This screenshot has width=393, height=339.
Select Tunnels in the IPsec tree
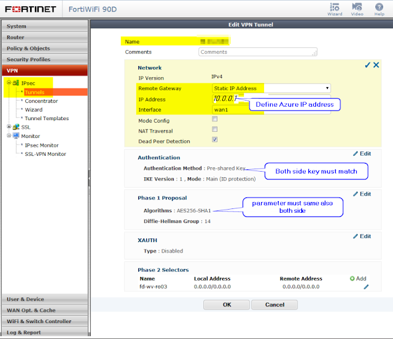(x=34, y=92)
